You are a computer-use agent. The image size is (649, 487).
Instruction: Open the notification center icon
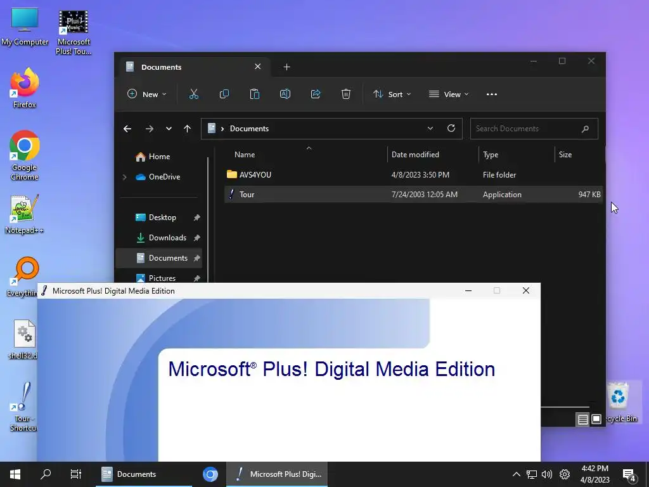(x=629, y=474)
